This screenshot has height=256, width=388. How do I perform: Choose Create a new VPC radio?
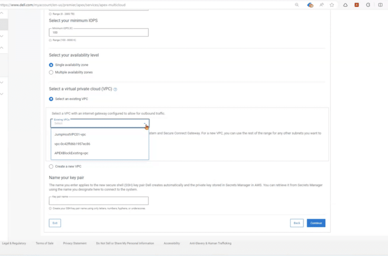tap(51, 167)
